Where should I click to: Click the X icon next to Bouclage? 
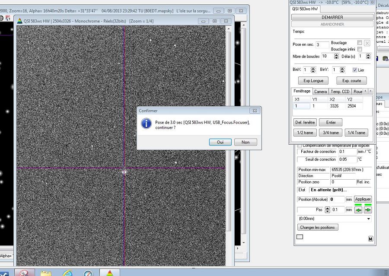(x=367, y=43)
